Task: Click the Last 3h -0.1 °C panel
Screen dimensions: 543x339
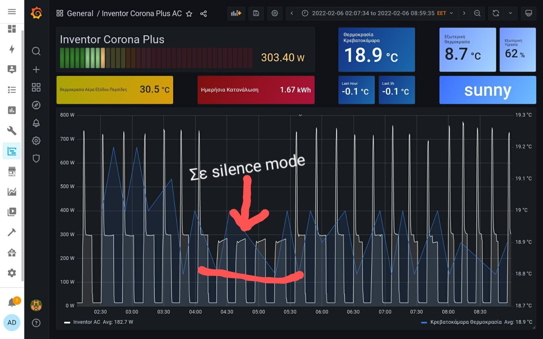Action: point(397,90)
